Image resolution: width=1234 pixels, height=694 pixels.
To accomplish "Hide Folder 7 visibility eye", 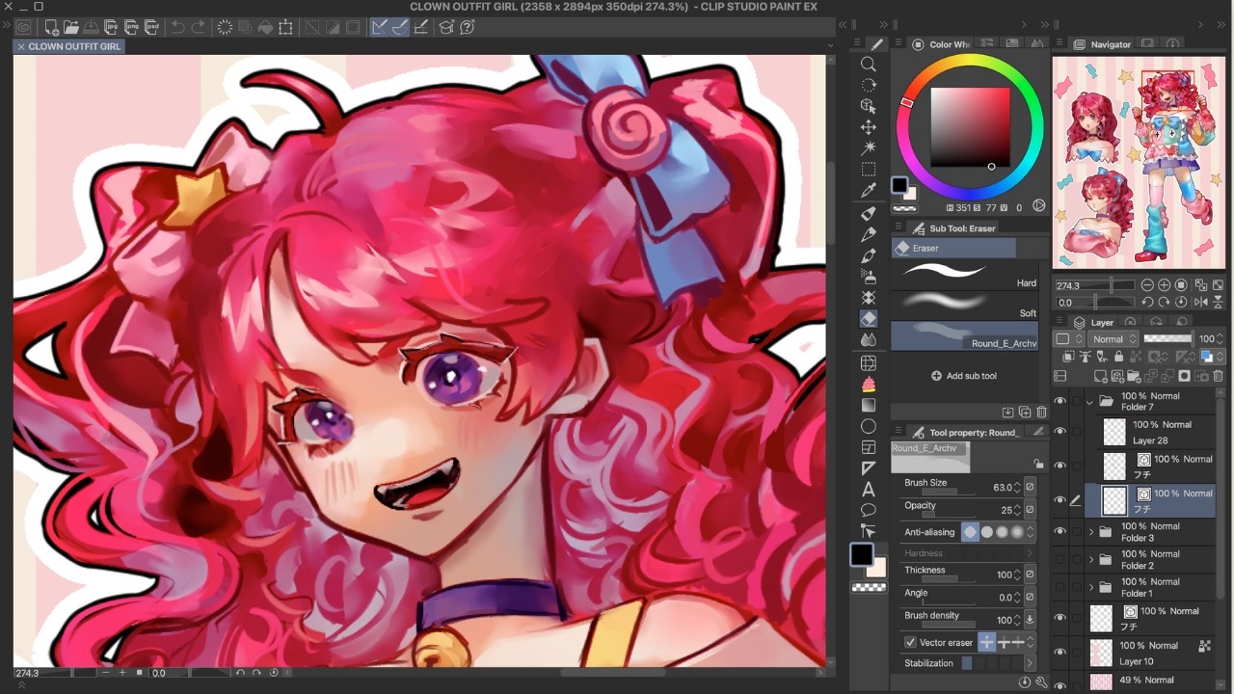I will point(1060,401).
